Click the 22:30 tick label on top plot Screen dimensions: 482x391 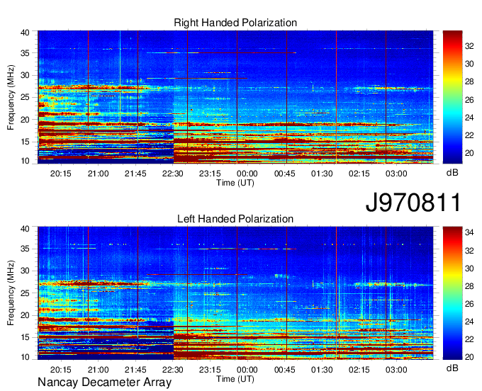coord(172,174)
